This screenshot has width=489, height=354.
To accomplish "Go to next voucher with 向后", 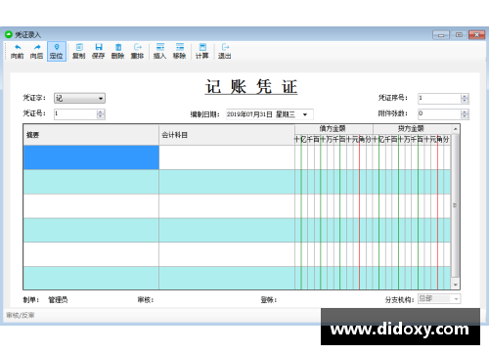I will click(x=36, y=52).
